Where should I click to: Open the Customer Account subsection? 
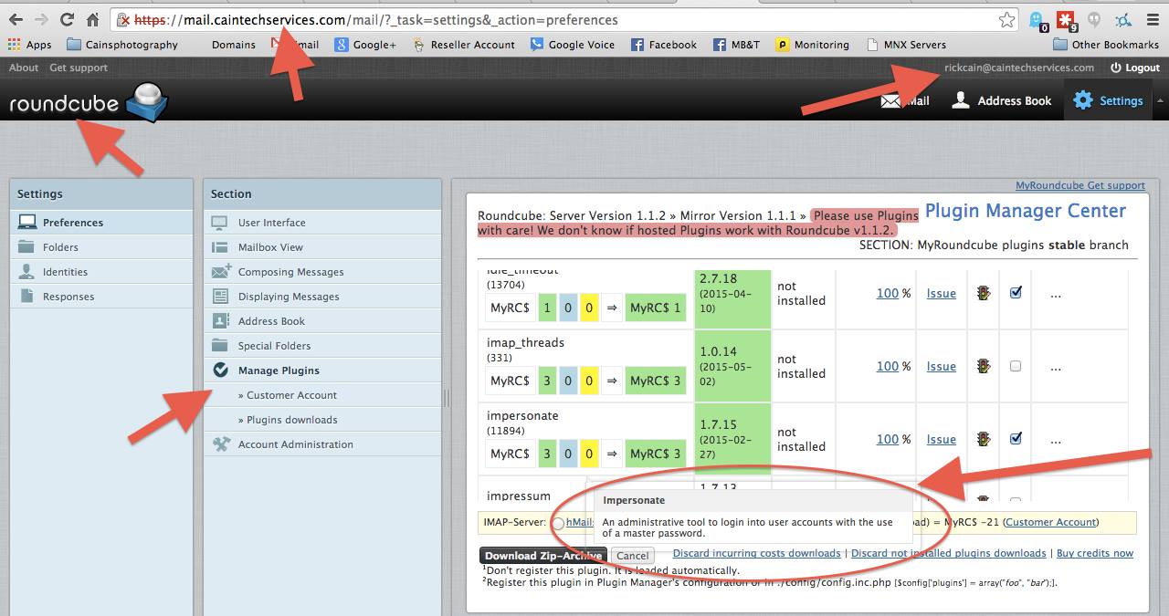coord(322,395)
